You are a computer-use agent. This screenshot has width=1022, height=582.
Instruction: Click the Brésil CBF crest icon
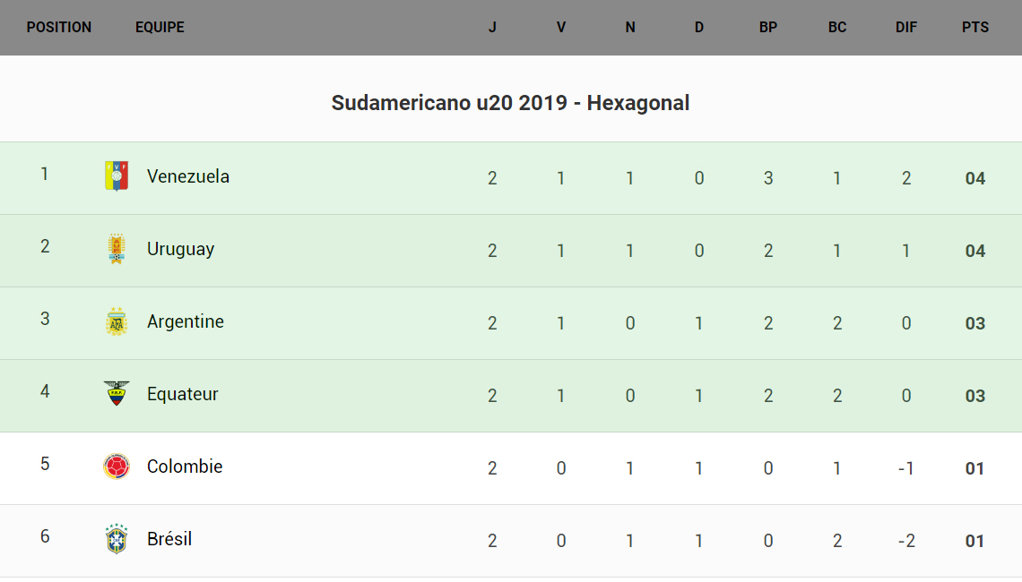(x=117, y=539)
